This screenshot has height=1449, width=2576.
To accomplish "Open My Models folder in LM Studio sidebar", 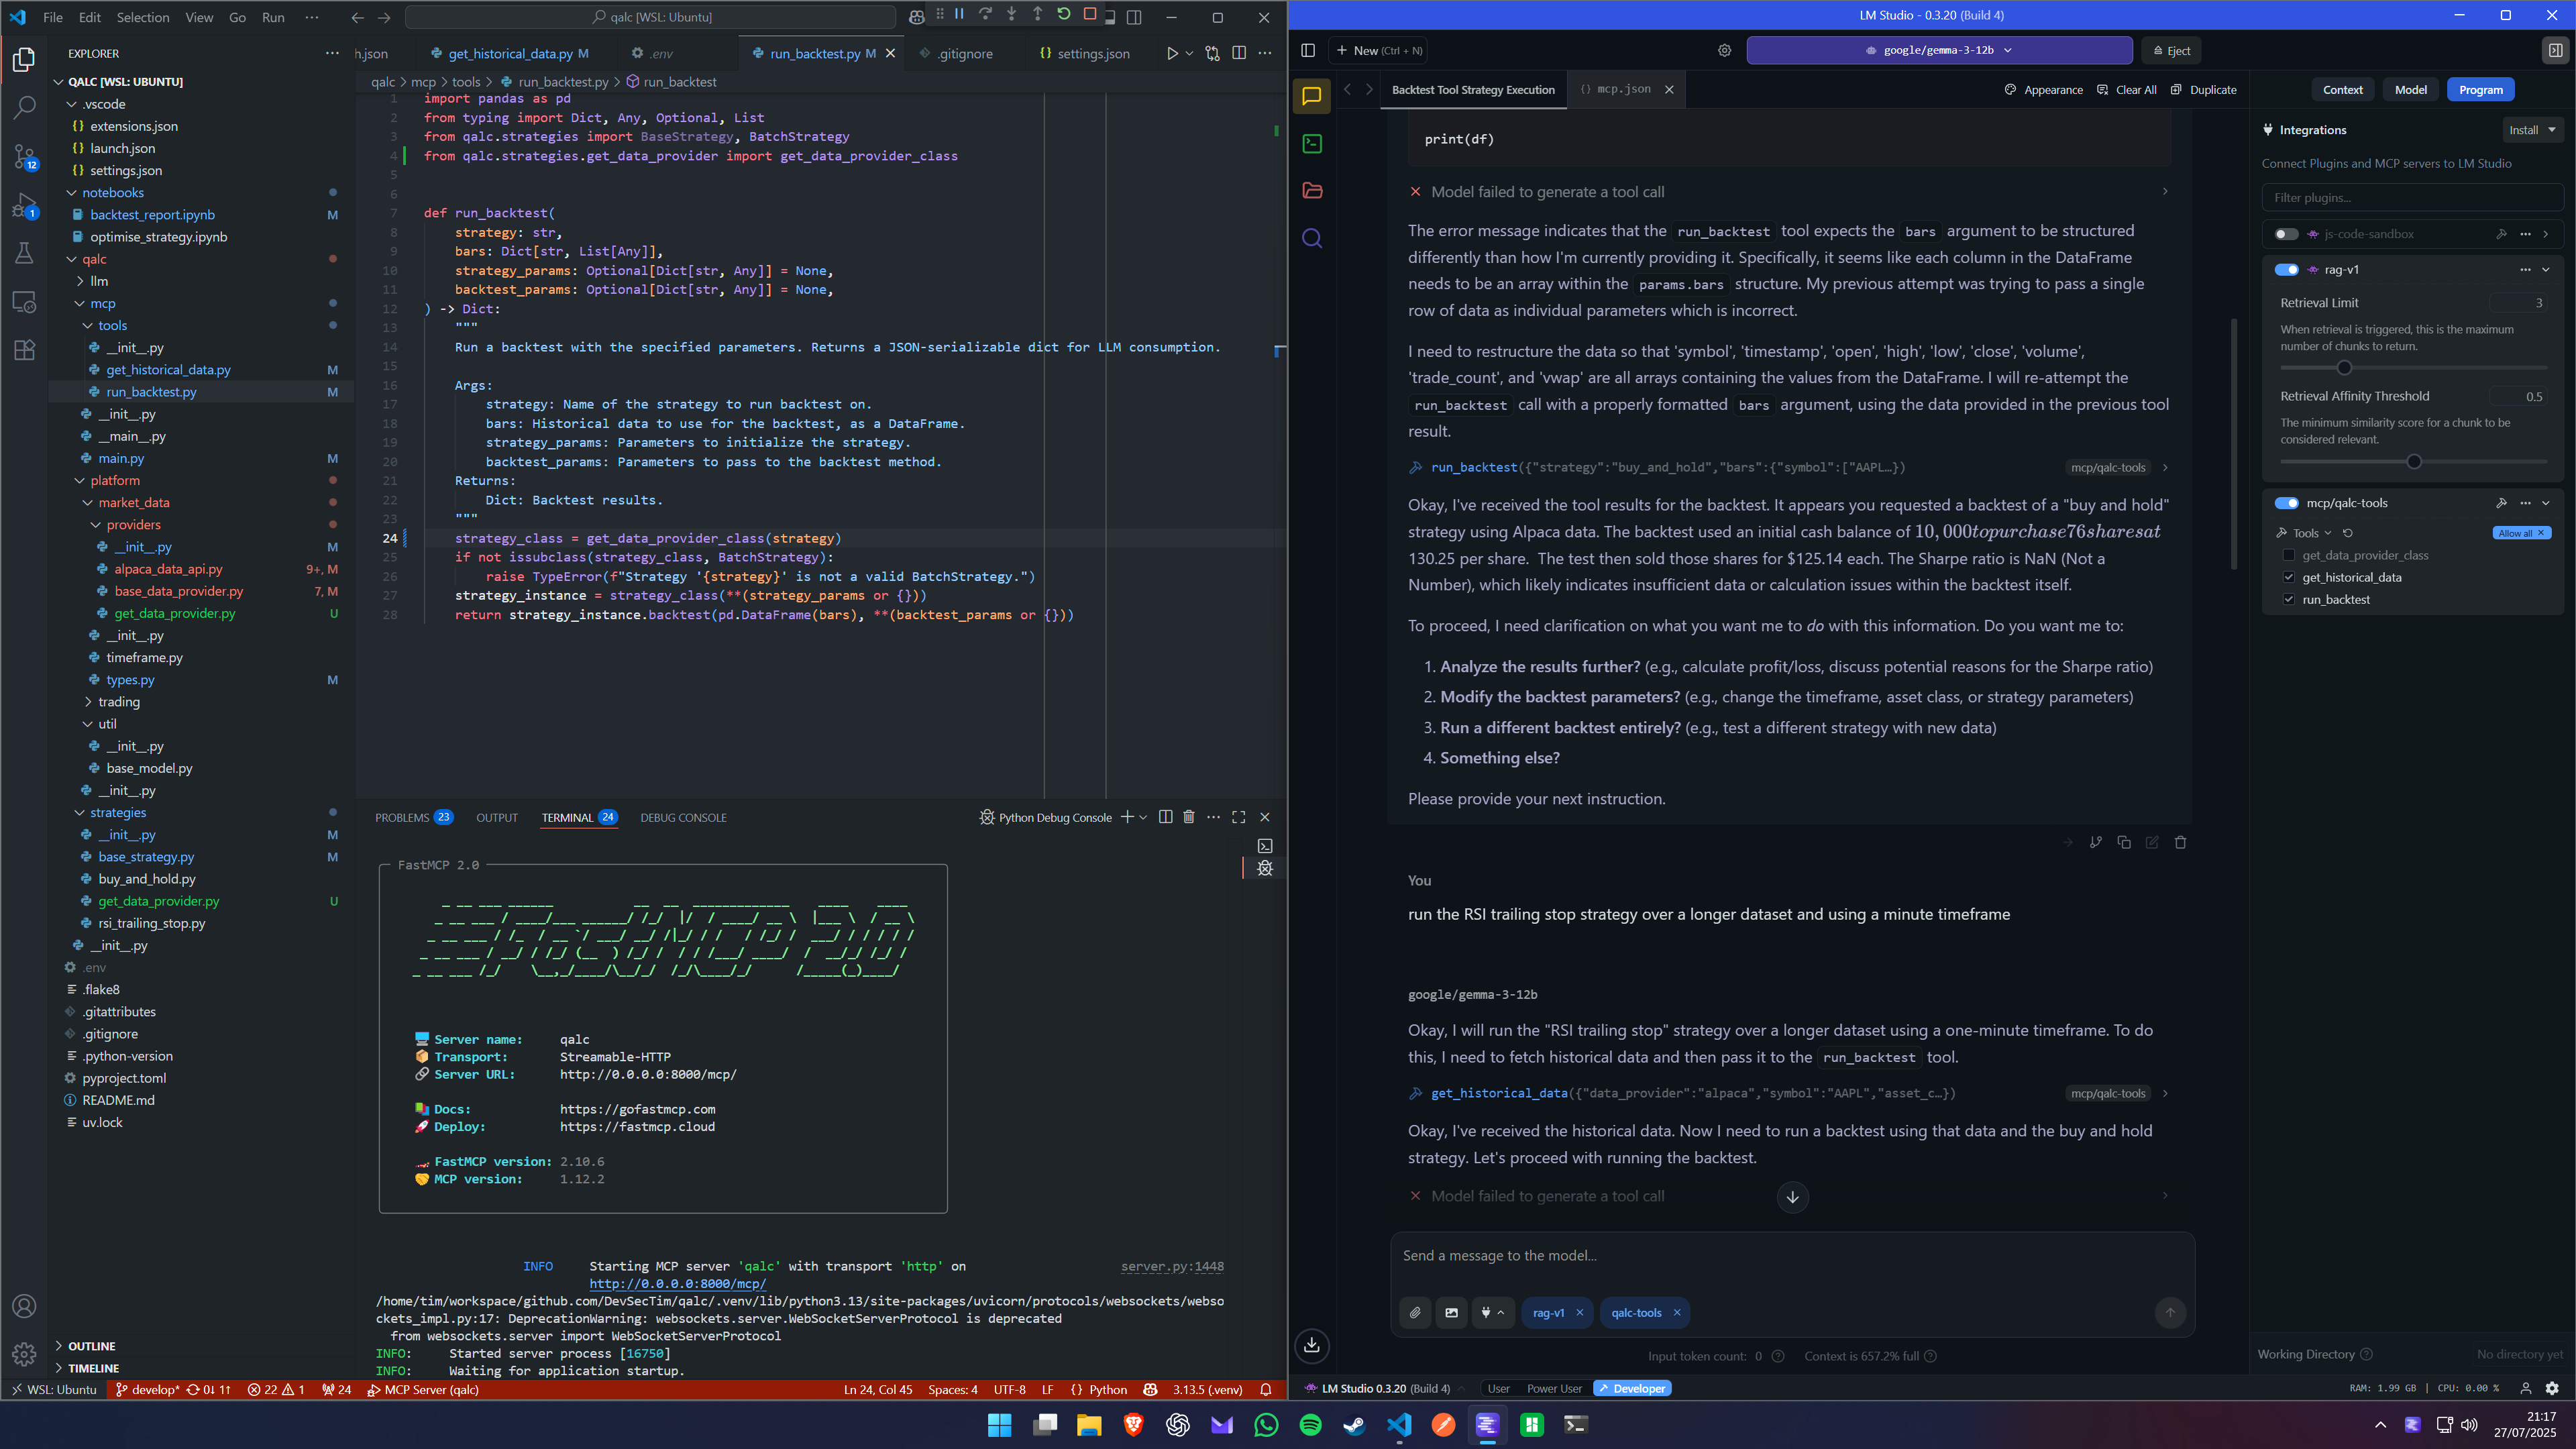I will tap(1312, 191).
